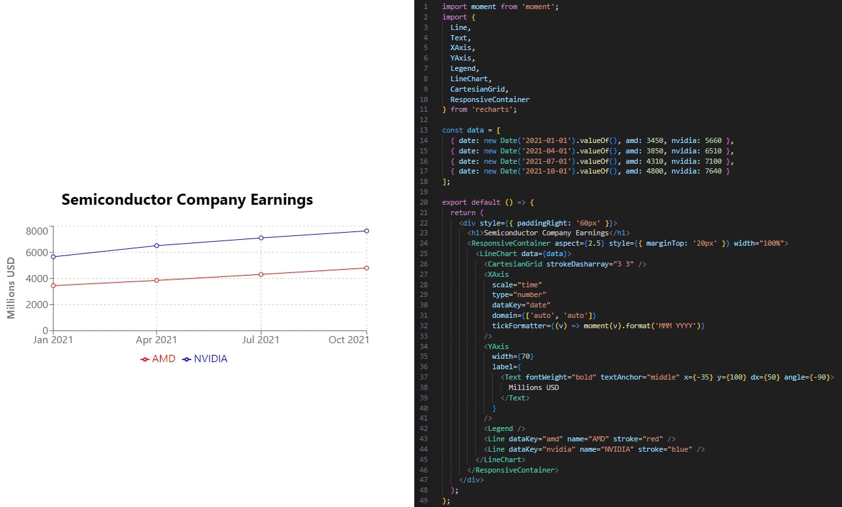Click width={70} in the YAxis props
This screenshot has height=507, width=842.
(512, 356)
